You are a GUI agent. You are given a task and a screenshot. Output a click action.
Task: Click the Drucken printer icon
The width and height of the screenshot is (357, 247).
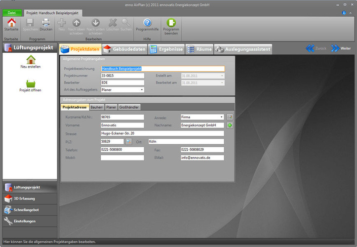46,22
